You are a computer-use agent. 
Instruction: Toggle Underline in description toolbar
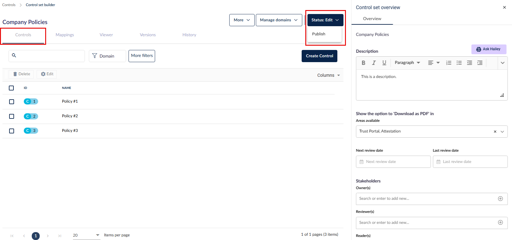[x=384, y=63]
